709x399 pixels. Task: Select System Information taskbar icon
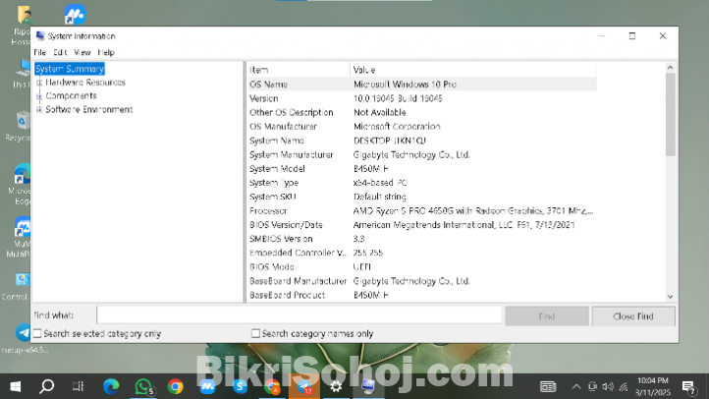pos(368,387)
